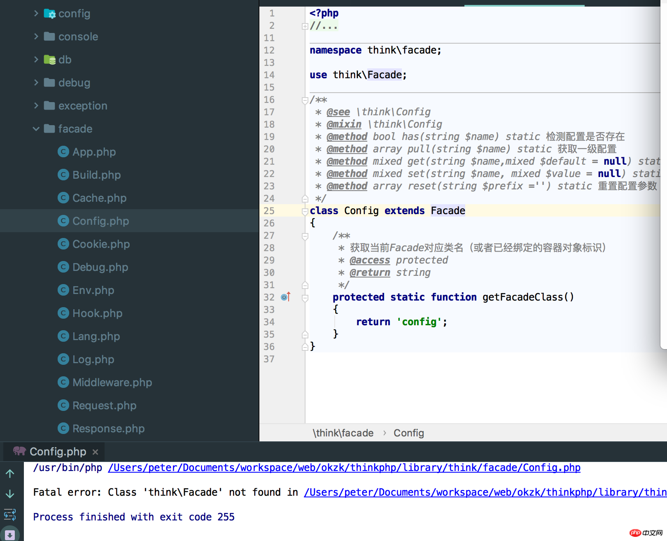Click line number 25 in gutter
Viewport: 667px width, 541px height.
click(x=269, y=211)
